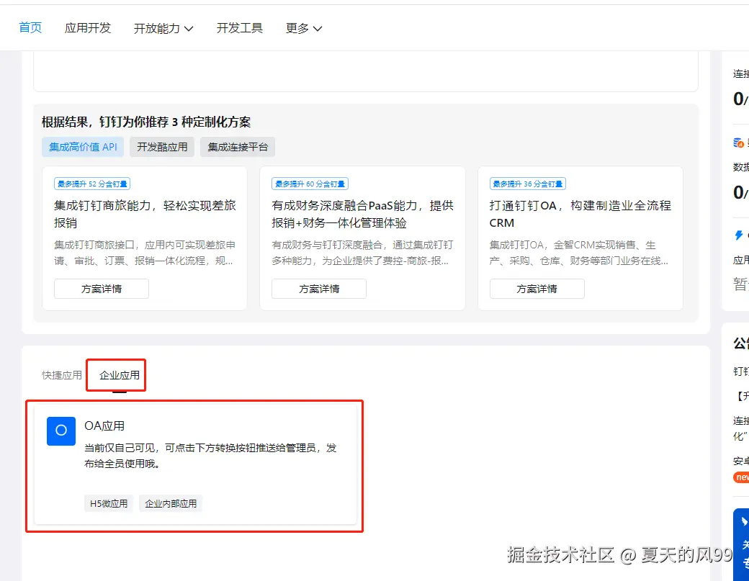Click the OA应用 description text
Viewport: 749px width, 581px height.
click(x=210, y=456)
